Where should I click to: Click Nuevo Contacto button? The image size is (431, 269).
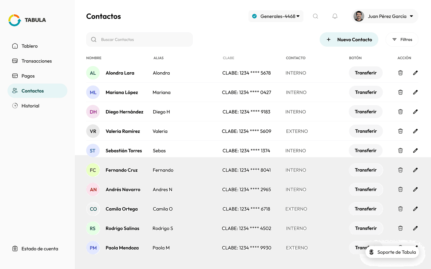click(x=349, y=39)
